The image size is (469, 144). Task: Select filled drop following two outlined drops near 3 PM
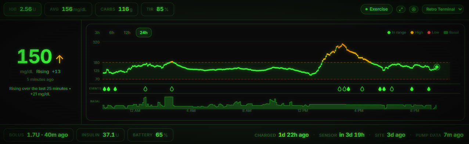coord(349,89)
